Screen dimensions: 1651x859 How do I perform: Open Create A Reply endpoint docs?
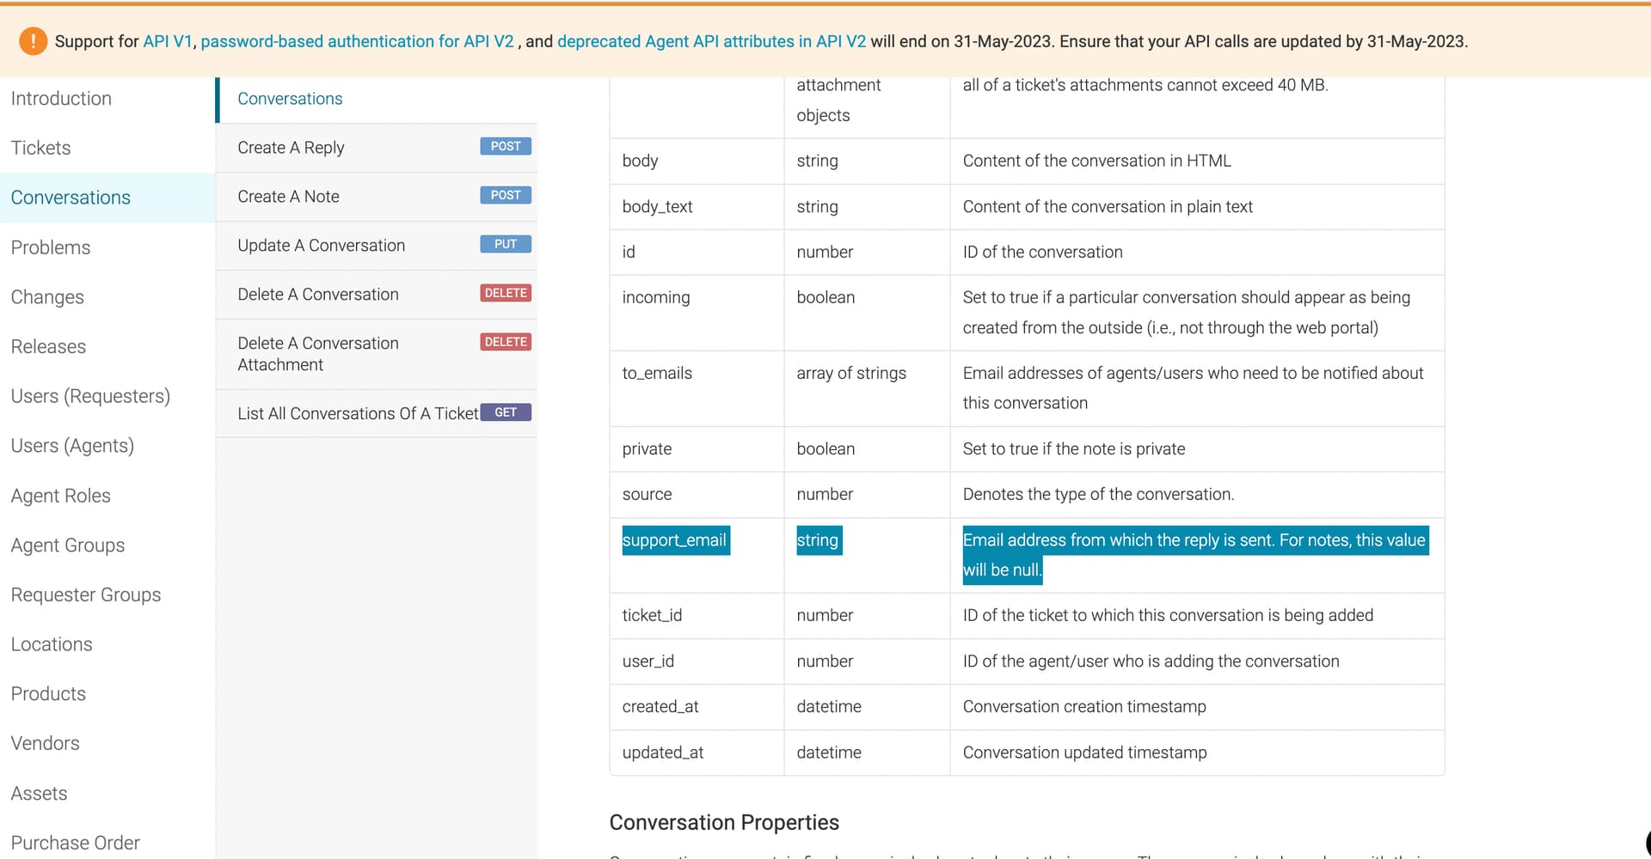pos(291,148)
